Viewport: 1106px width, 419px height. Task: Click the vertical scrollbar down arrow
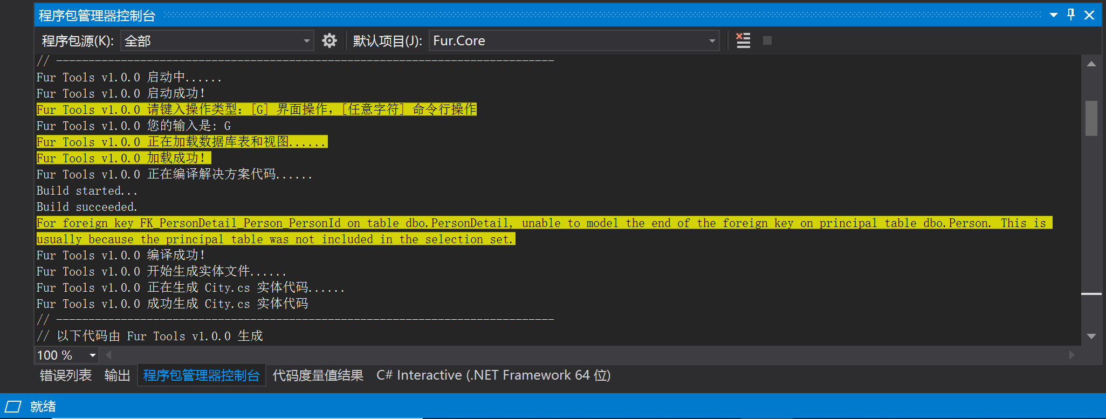click(x=1091, y=336)
